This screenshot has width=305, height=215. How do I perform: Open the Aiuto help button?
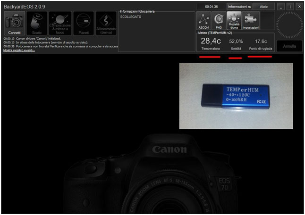[x=264, y=7]
